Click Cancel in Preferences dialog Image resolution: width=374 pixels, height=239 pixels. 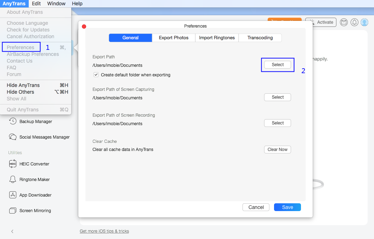pos(256,207)
